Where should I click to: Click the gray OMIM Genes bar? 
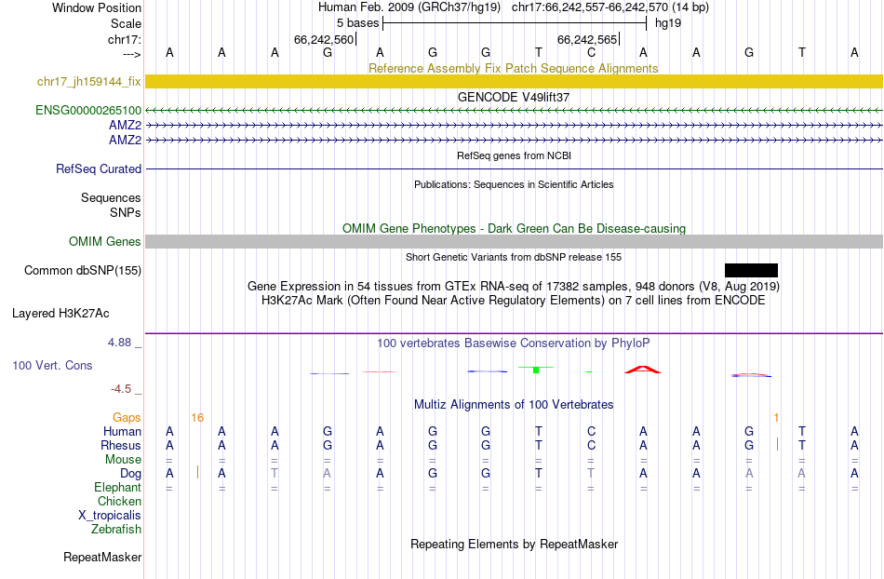click(x=514, y=242)
